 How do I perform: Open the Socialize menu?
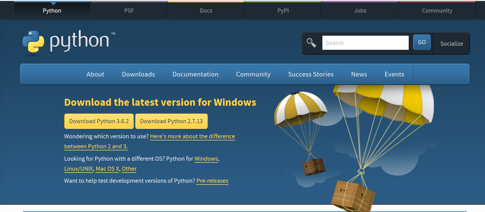pyautogui.click(x=452, y=43)
